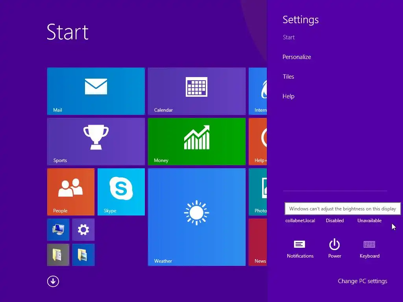The image size is (403, 302).
Task: Open the Money tile
Action: [197, 142]
